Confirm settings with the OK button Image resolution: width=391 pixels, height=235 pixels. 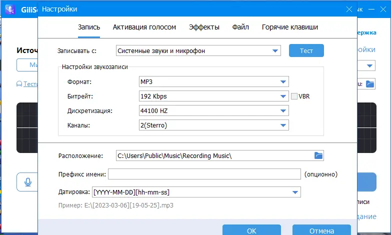tap(251, 230)
